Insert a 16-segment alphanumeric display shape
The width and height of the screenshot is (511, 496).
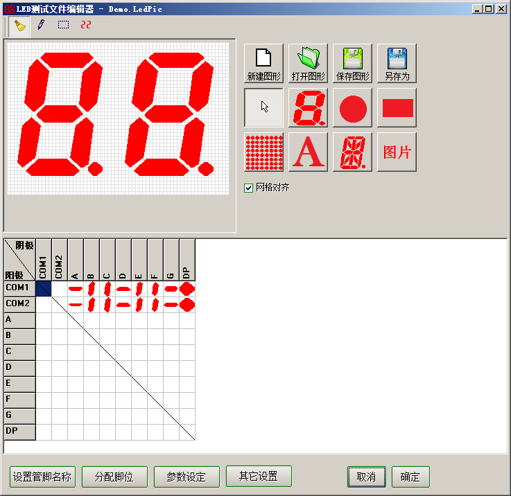(353, 152)
